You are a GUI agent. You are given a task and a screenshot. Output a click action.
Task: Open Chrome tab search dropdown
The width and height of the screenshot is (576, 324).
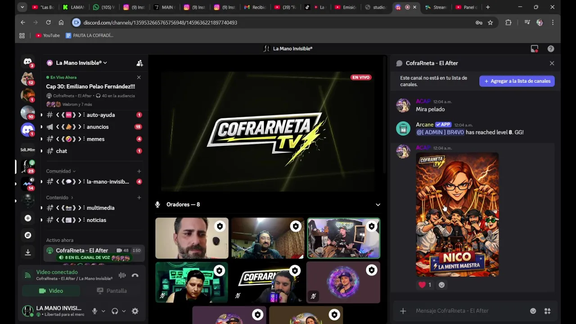pos(22,7)
